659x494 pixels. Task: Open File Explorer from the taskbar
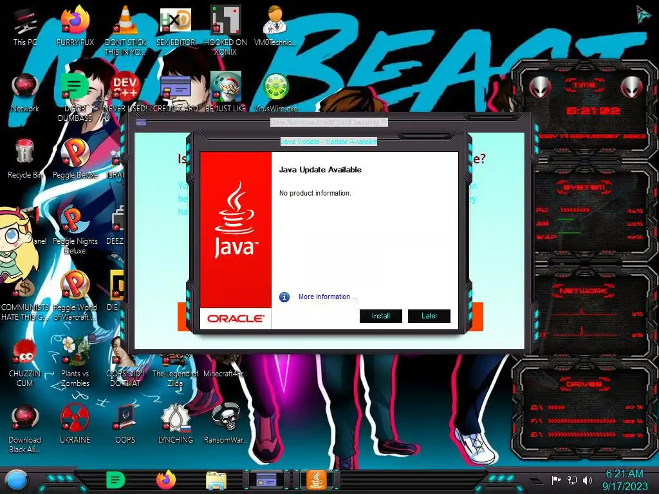pyautogui.click(x=216, y=480)
